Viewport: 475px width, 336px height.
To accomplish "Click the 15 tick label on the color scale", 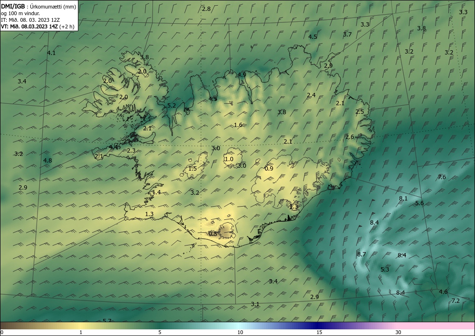I will pyautogui.click(x=319, y=333).
